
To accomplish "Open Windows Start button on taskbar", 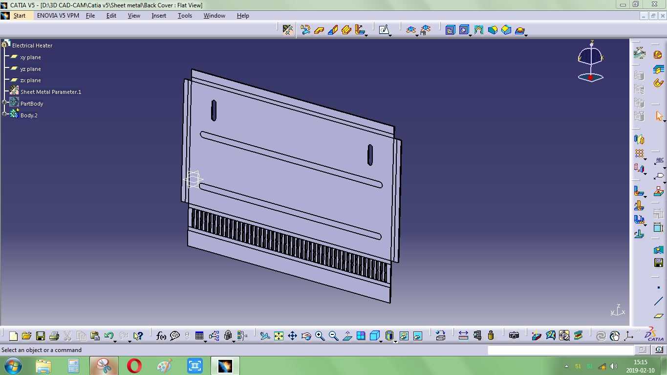I will click(13, 366).
